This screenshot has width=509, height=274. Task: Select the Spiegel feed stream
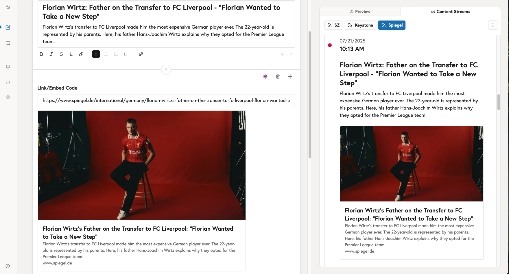pyautogui.click(x=392, y=25)
